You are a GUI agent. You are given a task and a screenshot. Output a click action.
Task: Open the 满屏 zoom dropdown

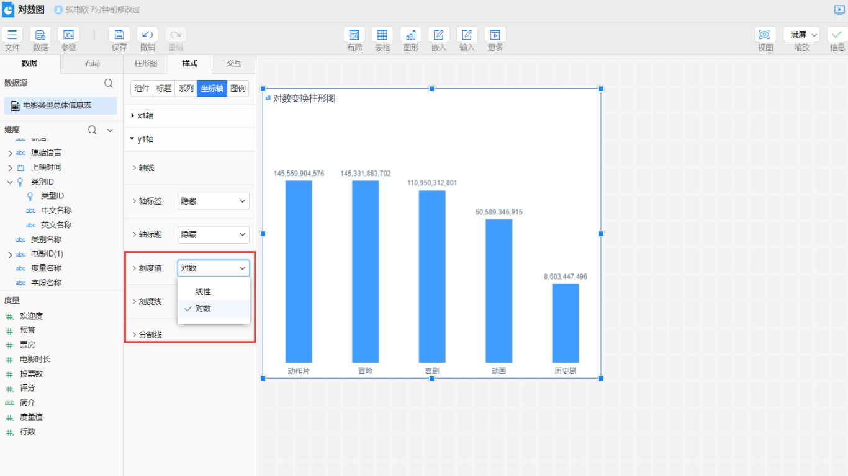click(801, 35)
